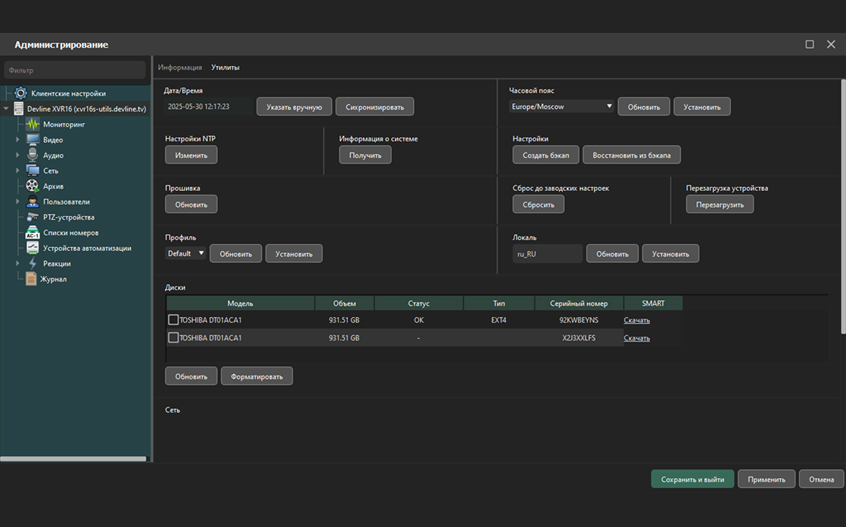
Task: Download SMART via first Скачать link
Action: point(636,320)
